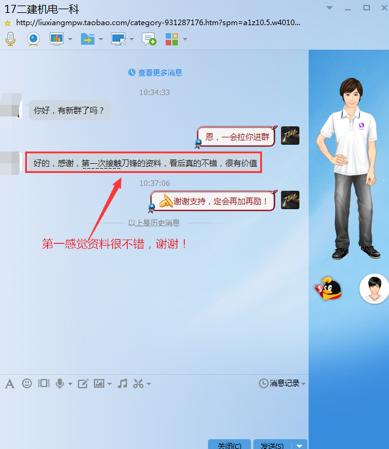Open 消息记录 message history

tap(279, 383)
